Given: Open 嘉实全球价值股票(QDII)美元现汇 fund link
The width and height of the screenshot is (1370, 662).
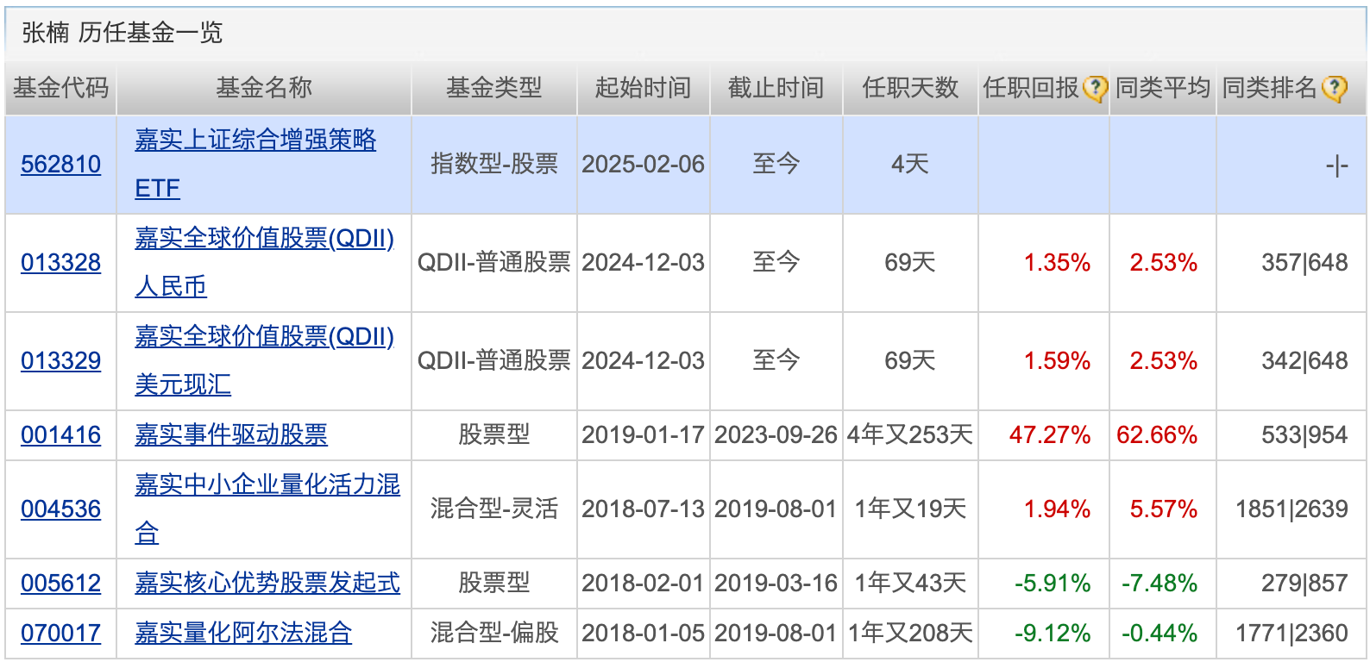Looking at the screenshot, I should coord(264,360).
